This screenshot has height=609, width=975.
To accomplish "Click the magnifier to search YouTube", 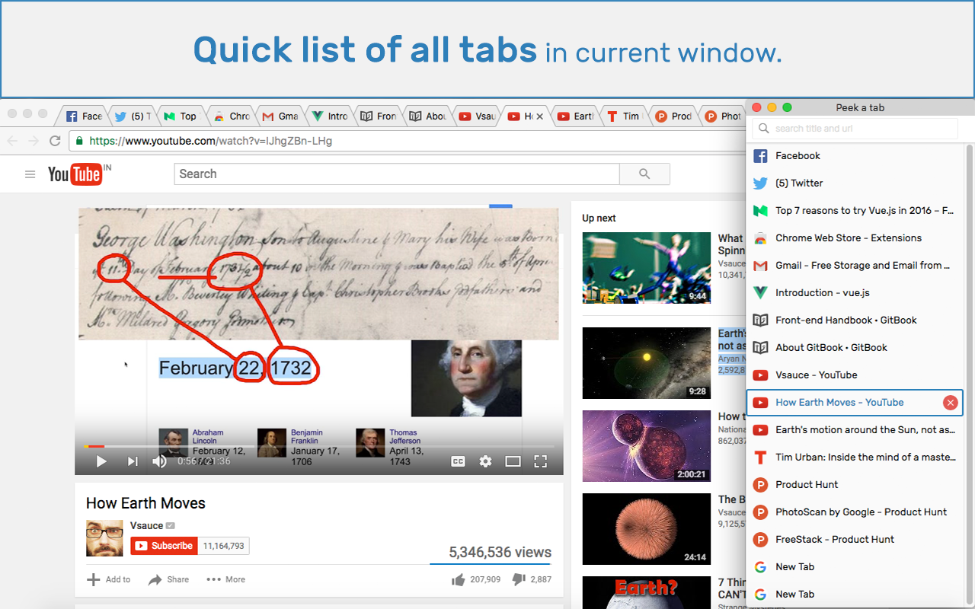I will (644, 174).
